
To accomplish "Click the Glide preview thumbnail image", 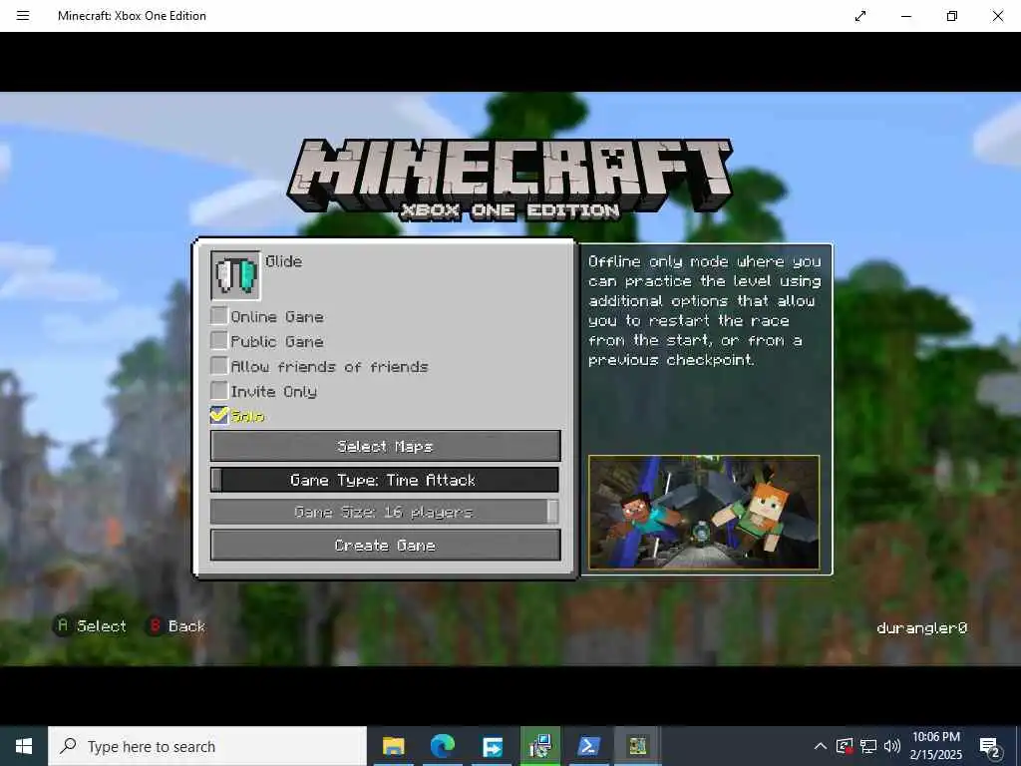I will (704, 512).
